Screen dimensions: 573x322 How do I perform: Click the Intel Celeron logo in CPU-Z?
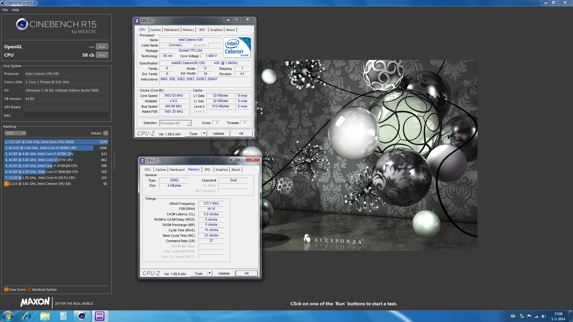click(x=237, y=48)
